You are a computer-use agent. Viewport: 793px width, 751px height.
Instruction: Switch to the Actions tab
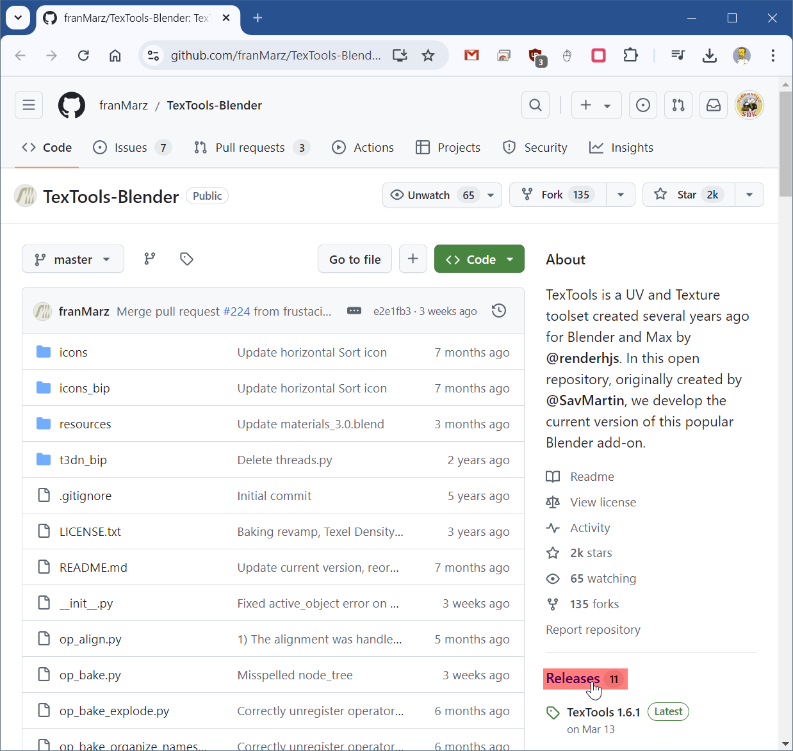(x=363, y=147)
